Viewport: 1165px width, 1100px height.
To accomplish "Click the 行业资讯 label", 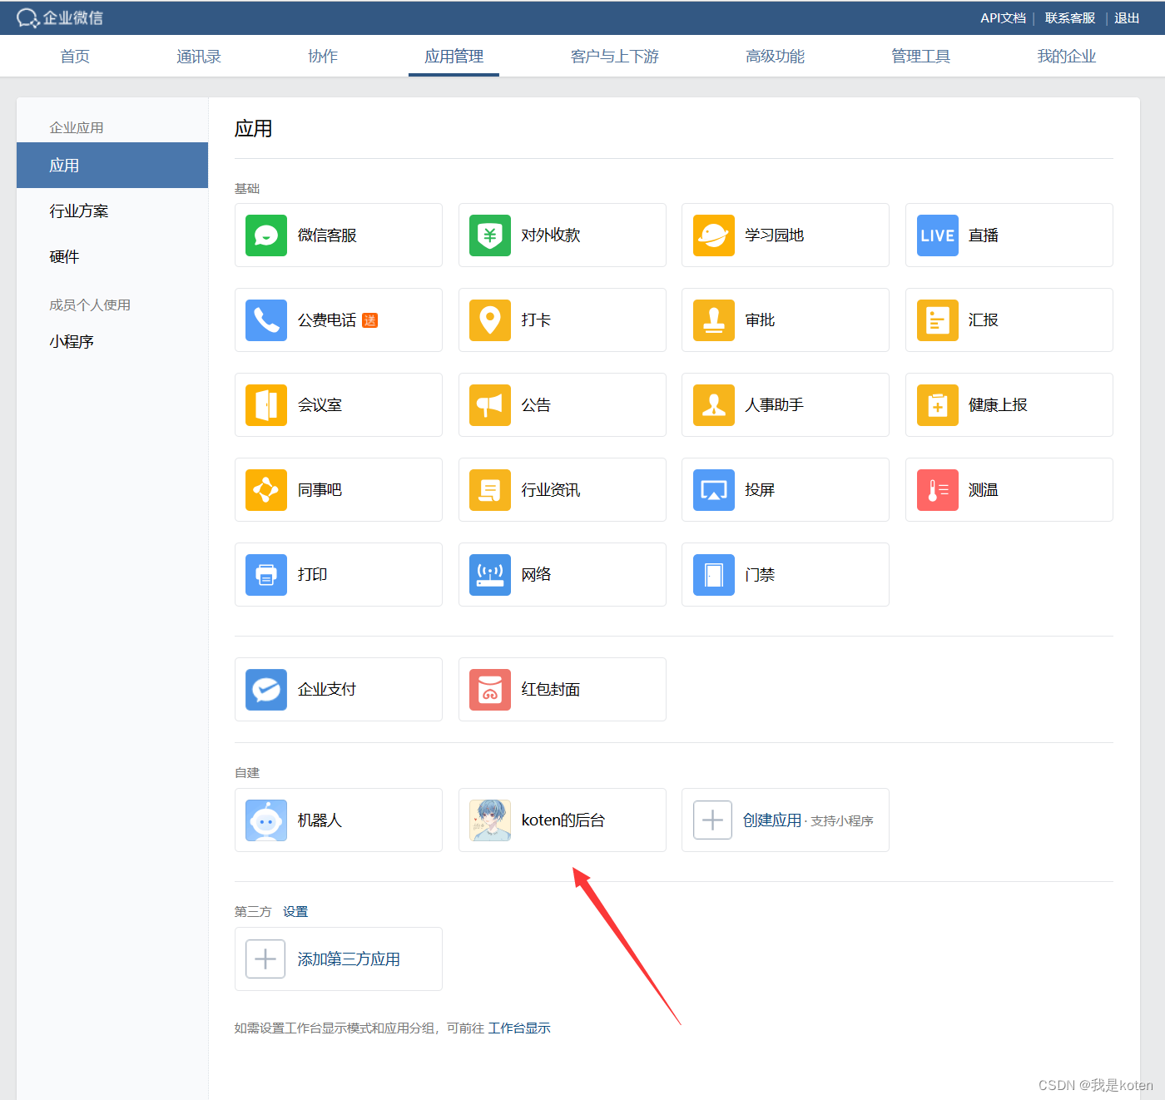I will pos(551,490).
